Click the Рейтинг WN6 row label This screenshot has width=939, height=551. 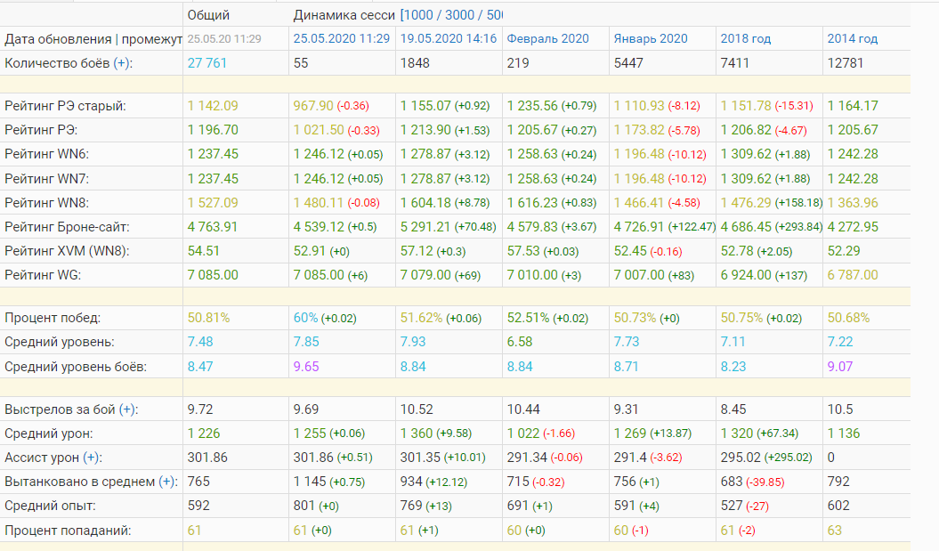tap(46, 154)
